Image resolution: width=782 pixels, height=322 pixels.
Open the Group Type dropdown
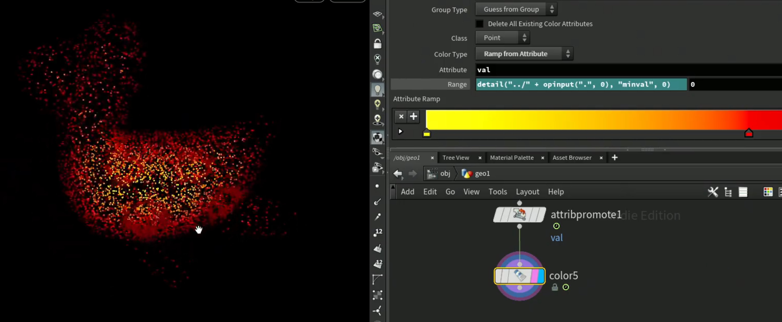click(x=516, y=9)
